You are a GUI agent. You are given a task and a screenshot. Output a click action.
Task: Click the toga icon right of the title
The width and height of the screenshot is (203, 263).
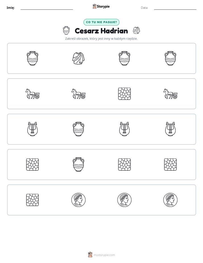coord(136,30)
